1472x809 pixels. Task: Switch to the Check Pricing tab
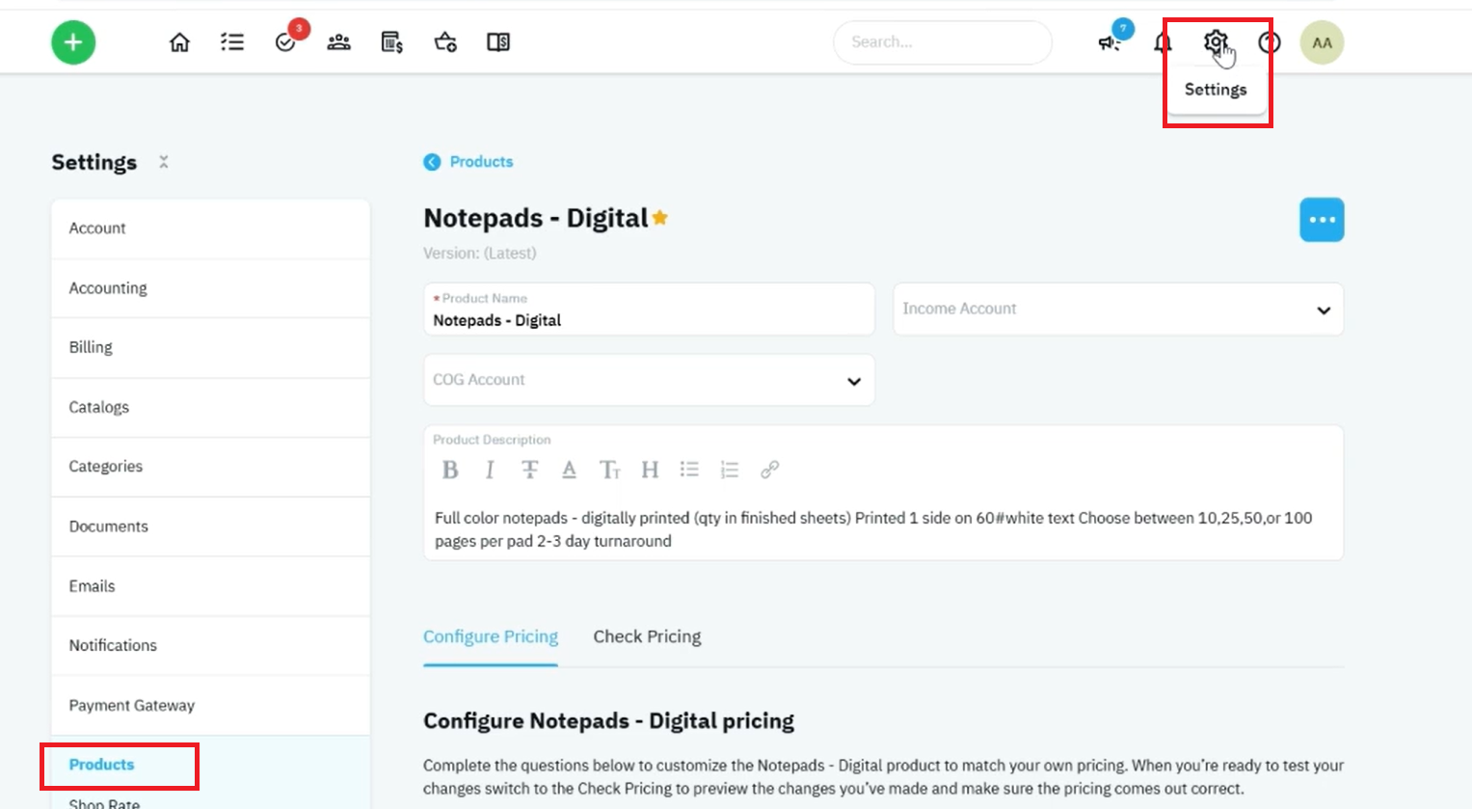pos(647,636)
